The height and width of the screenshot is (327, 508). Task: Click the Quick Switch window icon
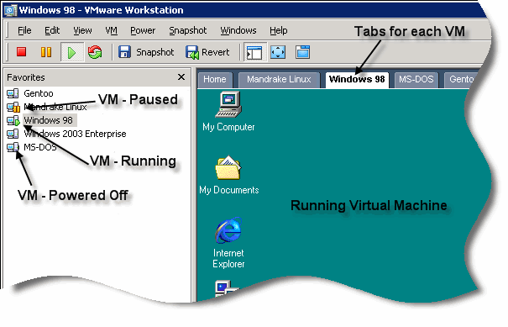pos(302,52)
